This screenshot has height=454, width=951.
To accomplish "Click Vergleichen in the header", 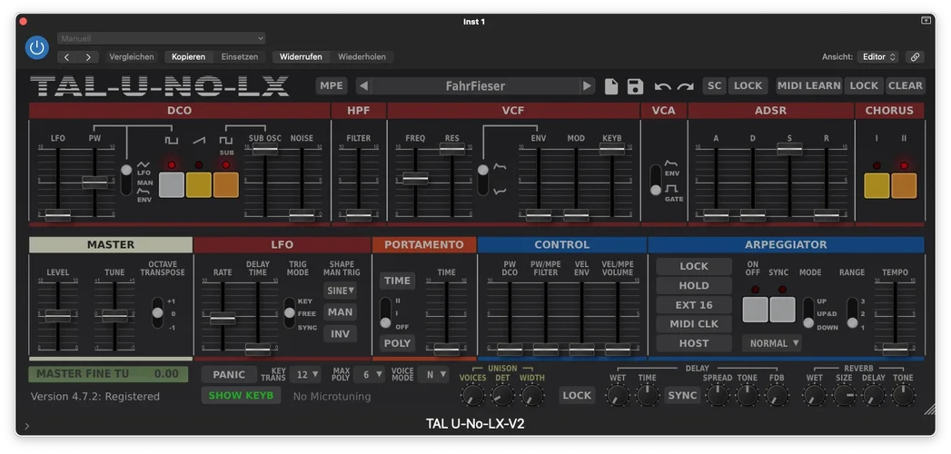I will pyautogui.click(x=132, y=57).
